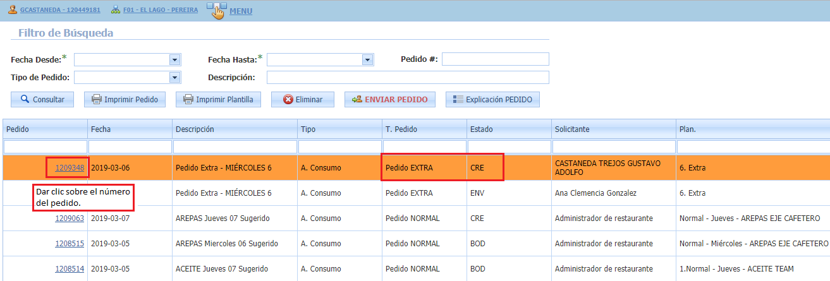Open the F01 - EL LAGO - PEREIRA link

click(161, 10)
